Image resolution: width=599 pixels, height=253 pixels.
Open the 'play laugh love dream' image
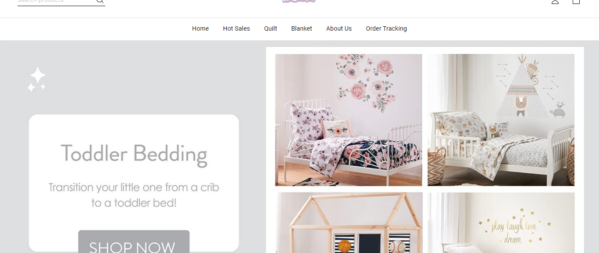pyautogui.click(x=501, y=223)
